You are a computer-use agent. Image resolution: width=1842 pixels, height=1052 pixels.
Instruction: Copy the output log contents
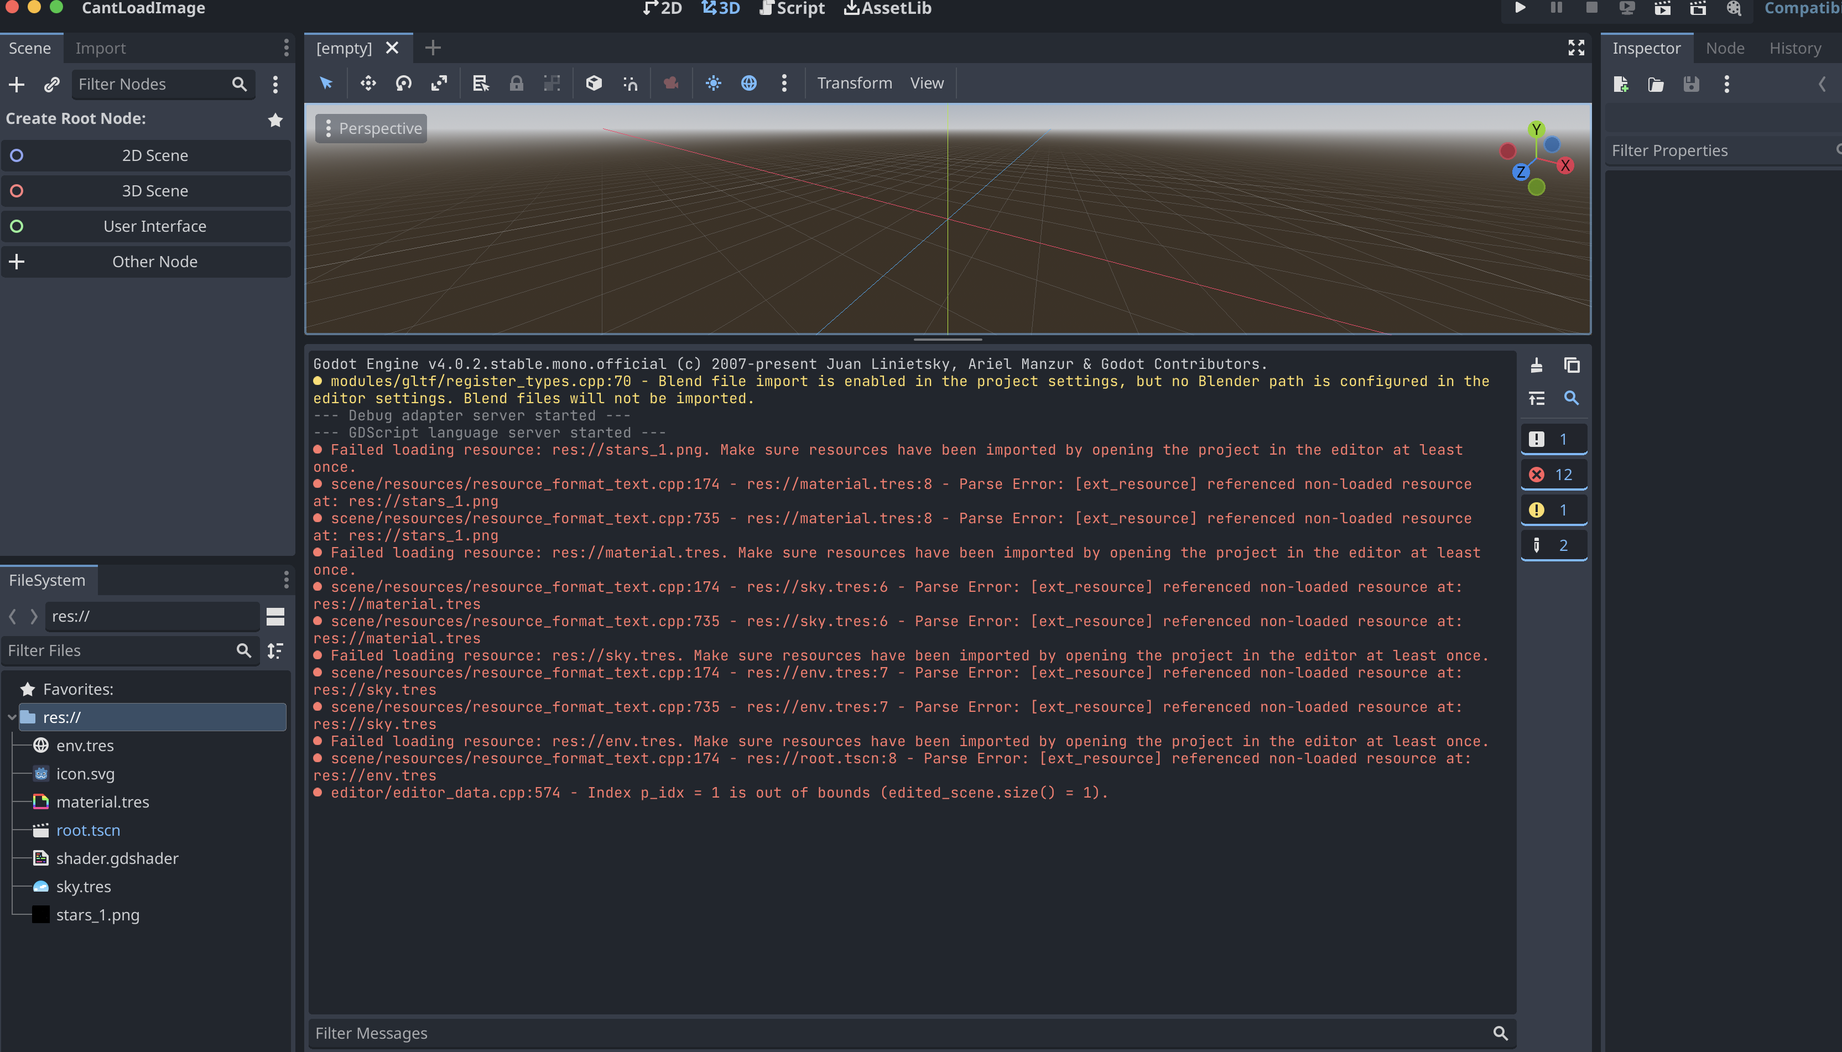pyautogui.click(x=1572, y=365)
